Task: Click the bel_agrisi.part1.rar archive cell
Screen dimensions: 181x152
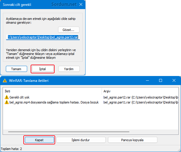Action: [141, 102]
